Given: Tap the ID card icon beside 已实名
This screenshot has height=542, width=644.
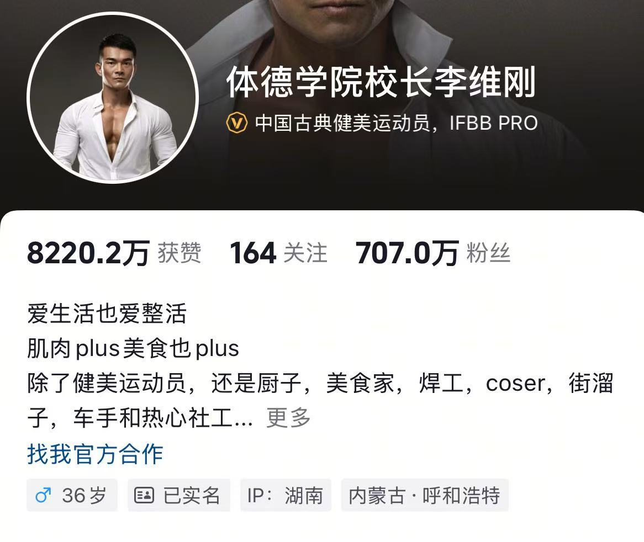Looking at the screenshot, I should tap(144, 495).
